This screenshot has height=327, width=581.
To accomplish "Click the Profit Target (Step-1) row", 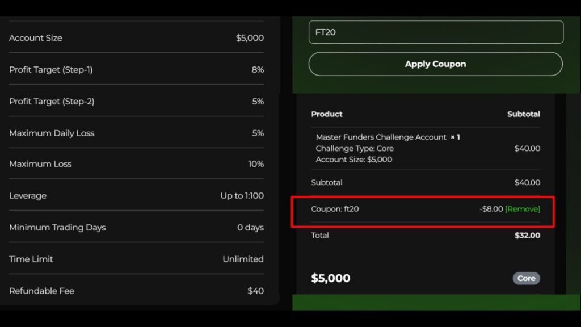I will click(x=136, y=70).
